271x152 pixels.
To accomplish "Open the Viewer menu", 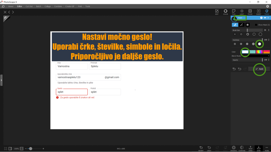I will [x=11, y=6].
